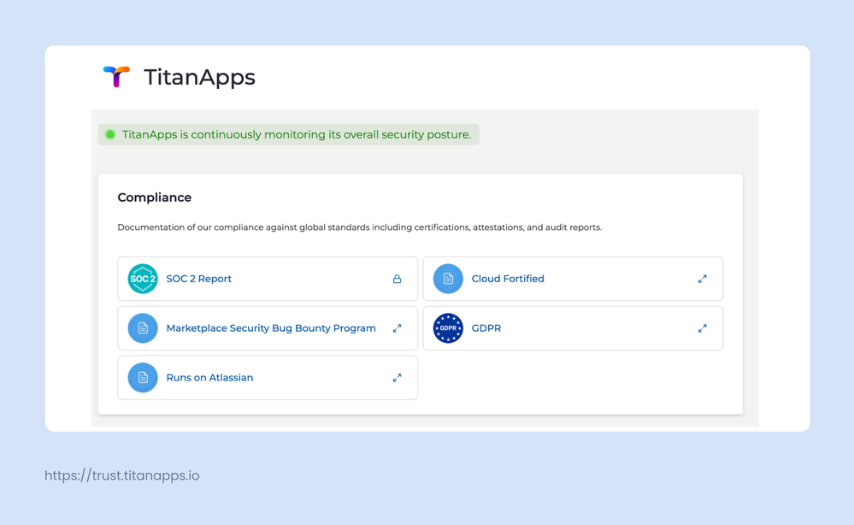
Task: Click the lock icon on SOC 2 Report
Action: (397, 279)
